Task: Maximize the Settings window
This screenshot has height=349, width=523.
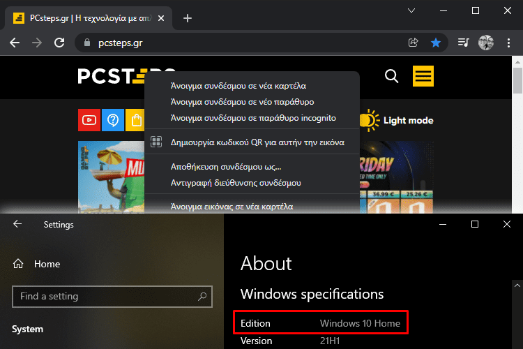Action: click(x=475, y=224)
